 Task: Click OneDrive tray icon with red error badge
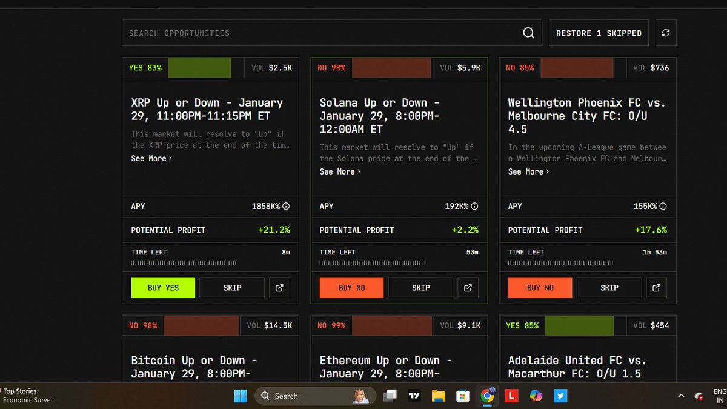click(699, 396)
